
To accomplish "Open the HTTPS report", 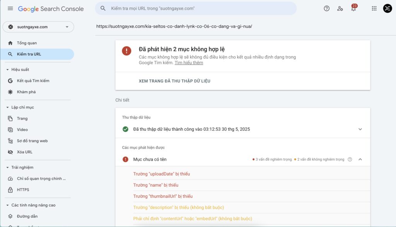I will click(x=37, y=189).
